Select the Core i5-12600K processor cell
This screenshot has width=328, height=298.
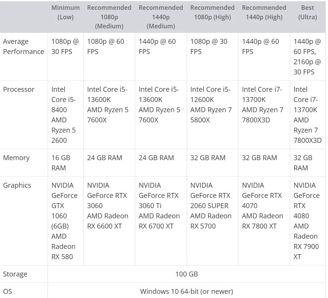212,115
